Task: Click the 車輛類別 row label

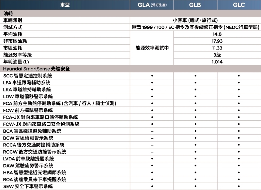Action: click(13, 20)
